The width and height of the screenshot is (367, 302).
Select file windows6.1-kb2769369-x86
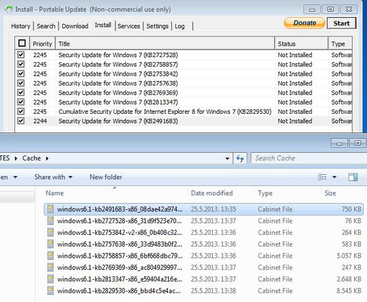click(x=204, y=267)
